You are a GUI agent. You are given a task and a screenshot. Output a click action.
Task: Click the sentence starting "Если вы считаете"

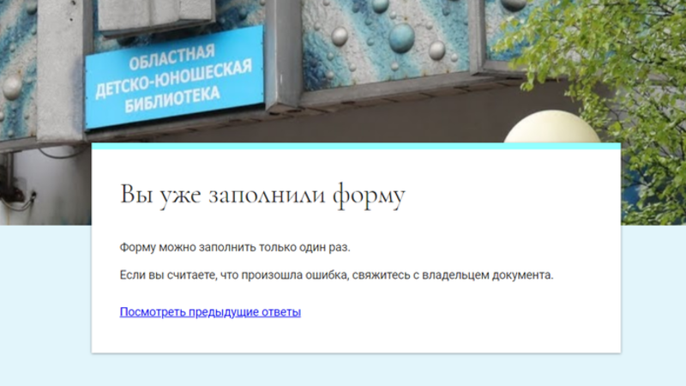click(x=336, y=275)
